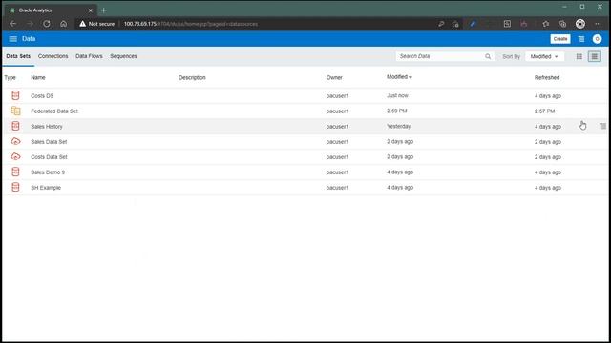The image size is (611, 343).
Task: Open browser settings ellipsis menu
Action: click(598, 24)
